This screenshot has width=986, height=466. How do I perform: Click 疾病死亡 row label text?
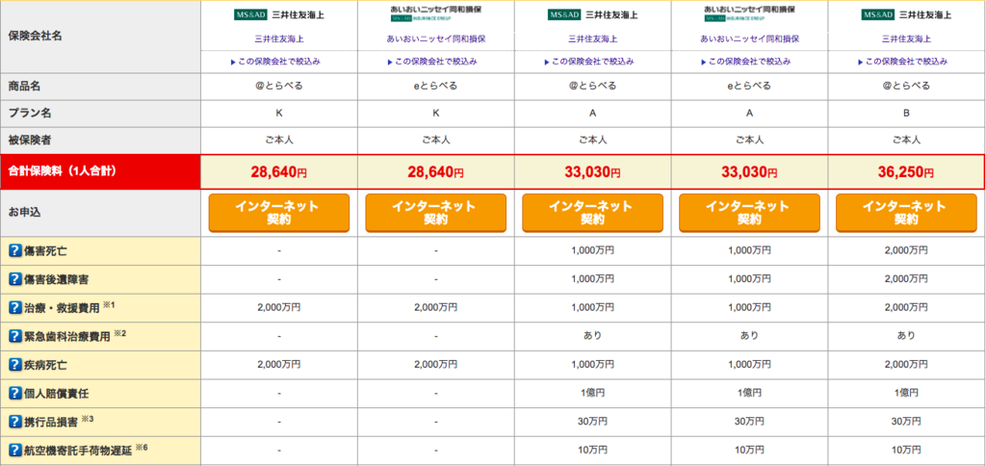coord(46,365)
